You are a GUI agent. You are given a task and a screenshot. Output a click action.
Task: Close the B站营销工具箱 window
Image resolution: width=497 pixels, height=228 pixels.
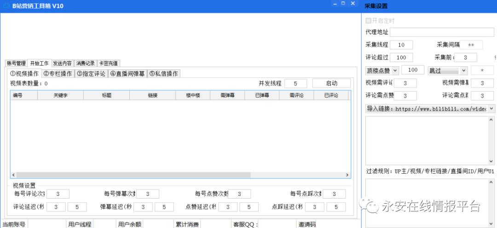[x=353, y=4]
